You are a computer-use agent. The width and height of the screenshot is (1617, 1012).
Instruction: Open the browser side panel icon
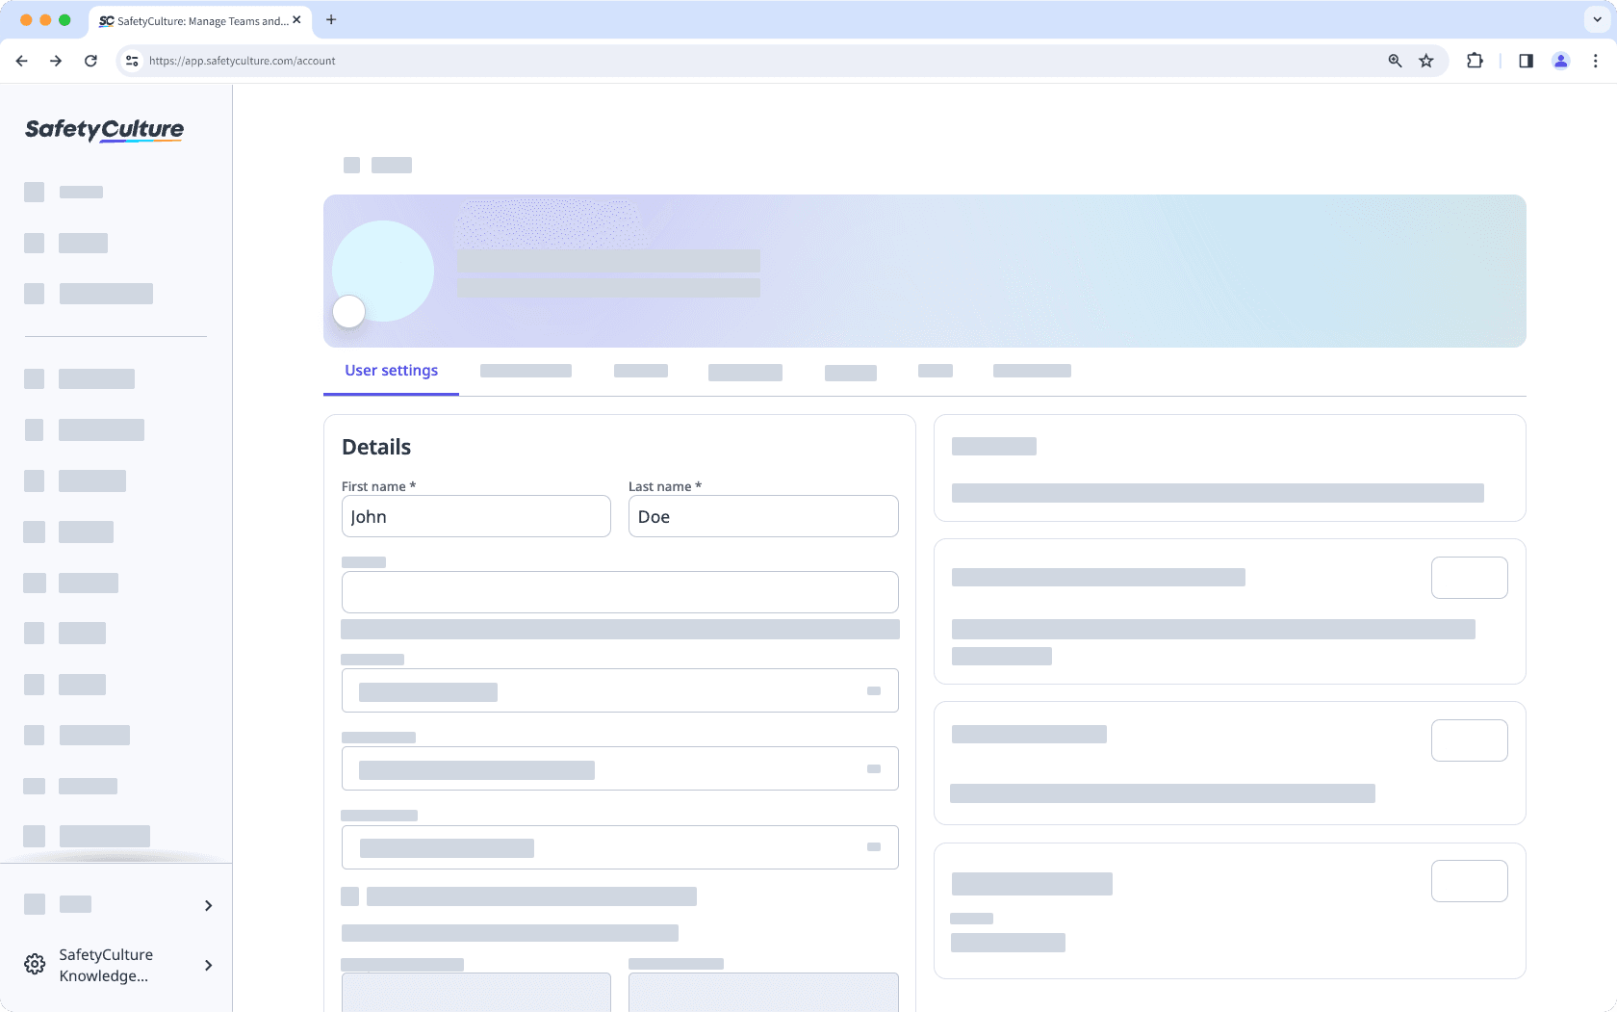(x=1525, y=61)
